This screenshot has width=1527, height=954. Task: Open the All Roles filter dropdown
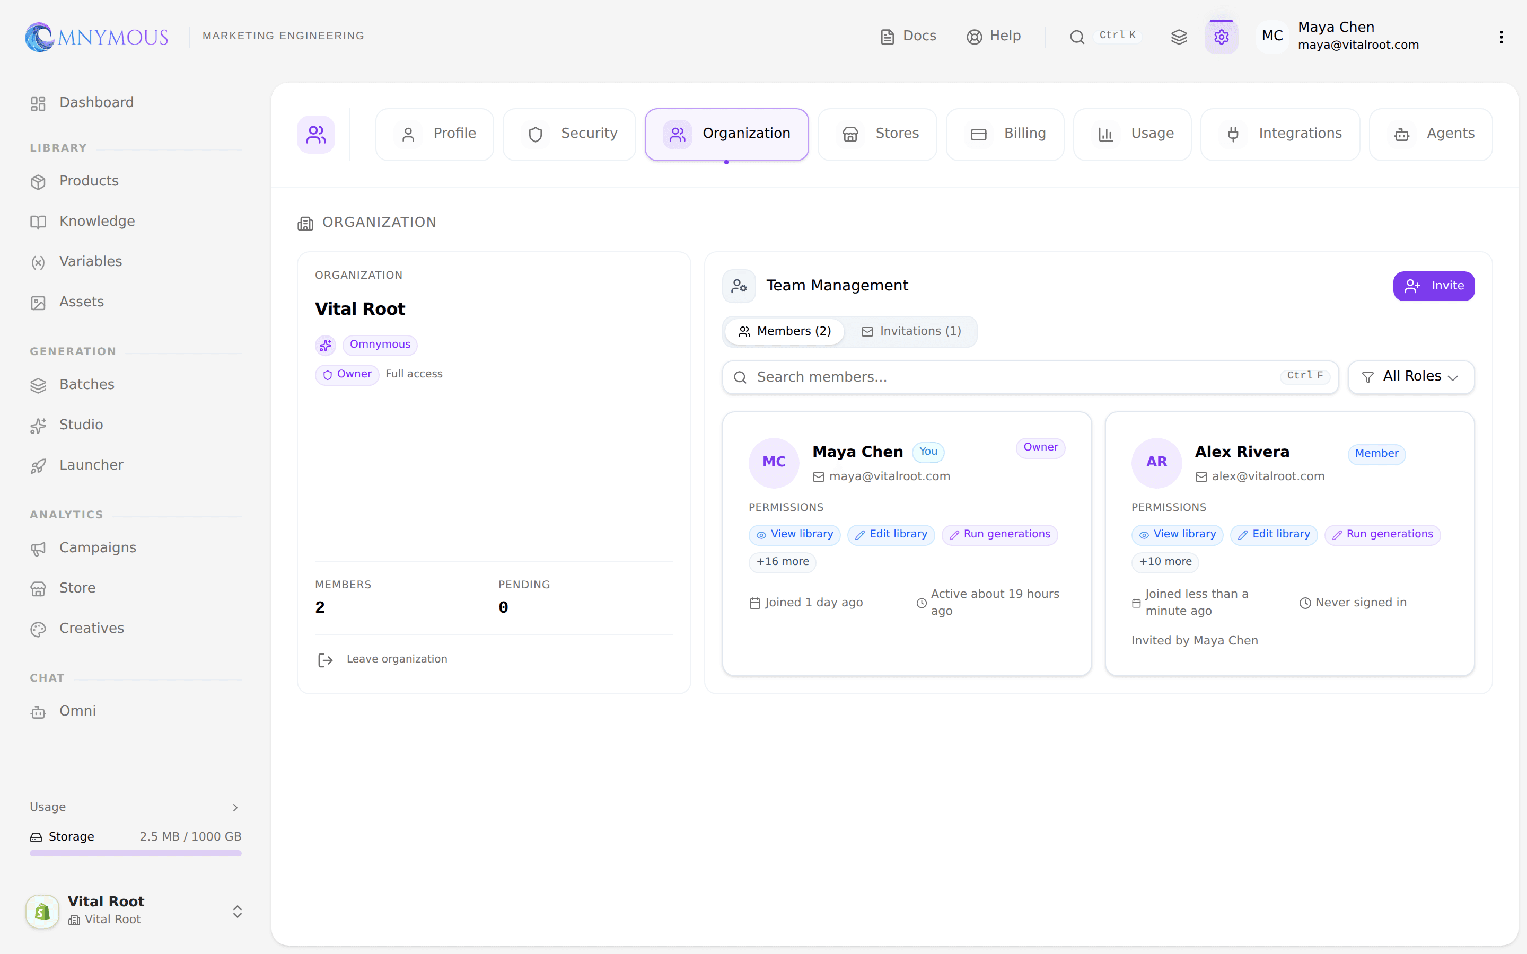[1411, 377]
